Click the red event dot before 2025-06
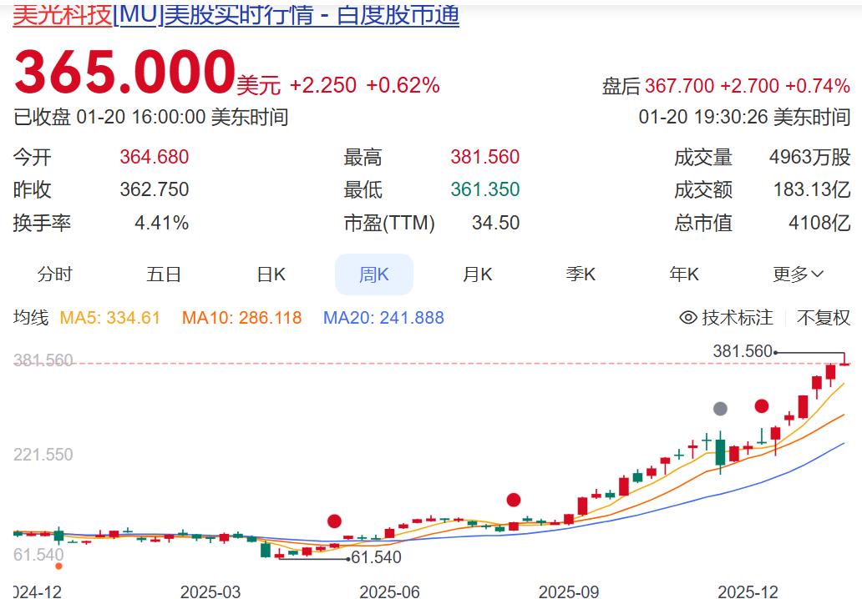Image resolution: width=862 pixels, height=599 pixels. pyautogui.click(x=334, y=521)
